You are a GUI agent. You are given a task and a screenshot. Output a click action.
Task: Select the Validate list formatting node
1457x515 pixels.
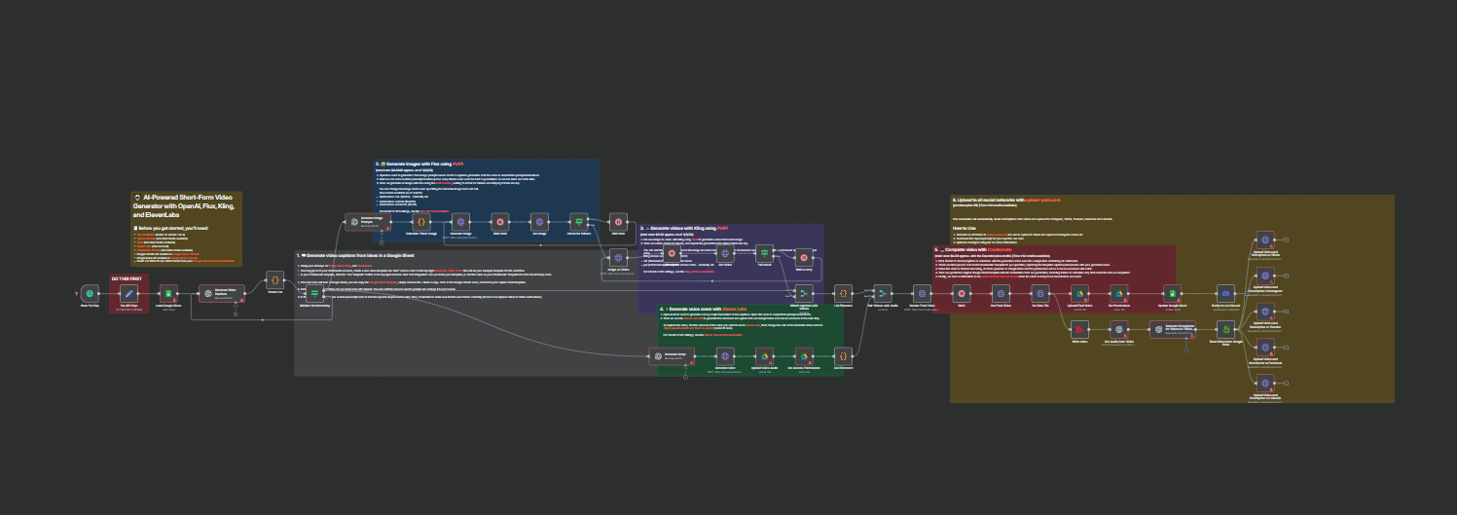point(314,294)
